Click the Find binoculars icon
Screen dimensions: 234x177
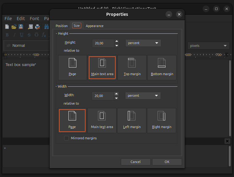47,27
